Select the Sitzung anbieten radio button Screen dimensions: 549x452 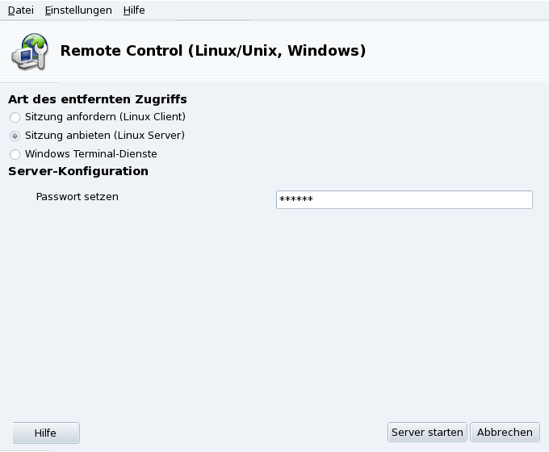tap(15, 136)
